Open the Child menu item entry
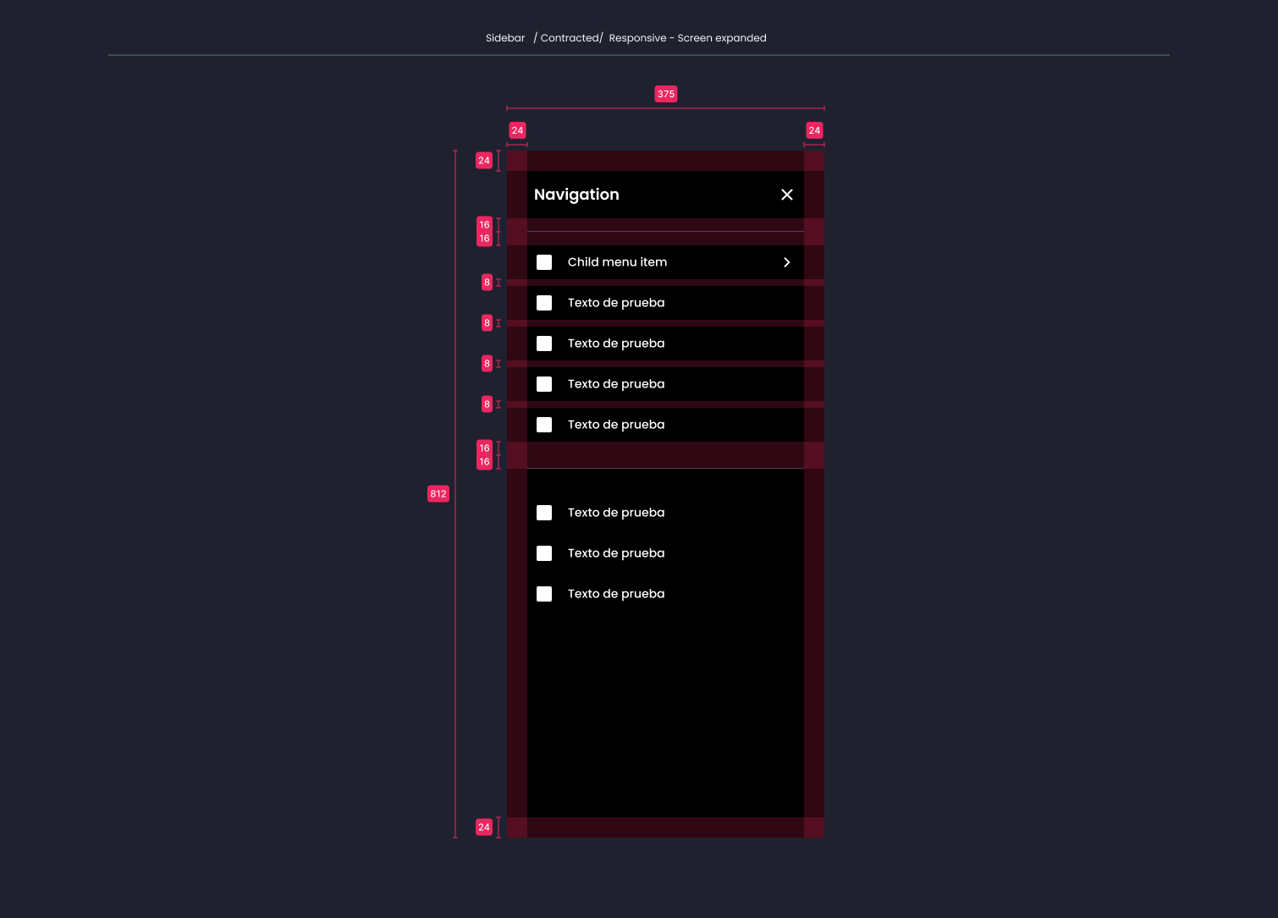Viewport: 1278px width, 918px height. (x=665, y=262)
